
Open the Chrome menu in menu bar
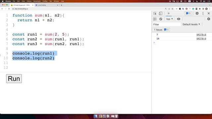8,1
